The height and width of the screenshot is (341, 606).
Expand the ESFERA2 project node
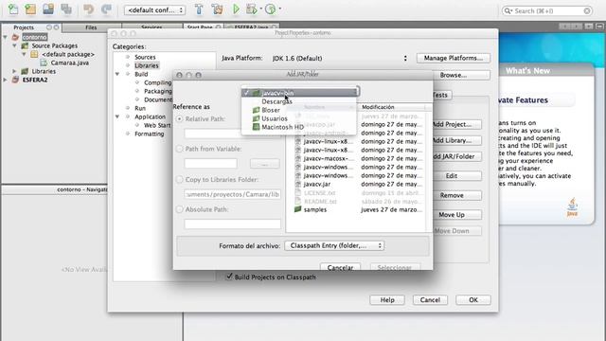click(x=6, y=80)
